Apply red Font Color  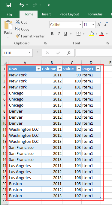click(x=102, y=34)
